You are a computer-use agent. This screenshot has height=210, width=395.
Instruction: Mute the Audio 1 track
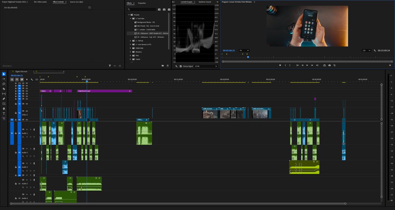tap(27, 130)
